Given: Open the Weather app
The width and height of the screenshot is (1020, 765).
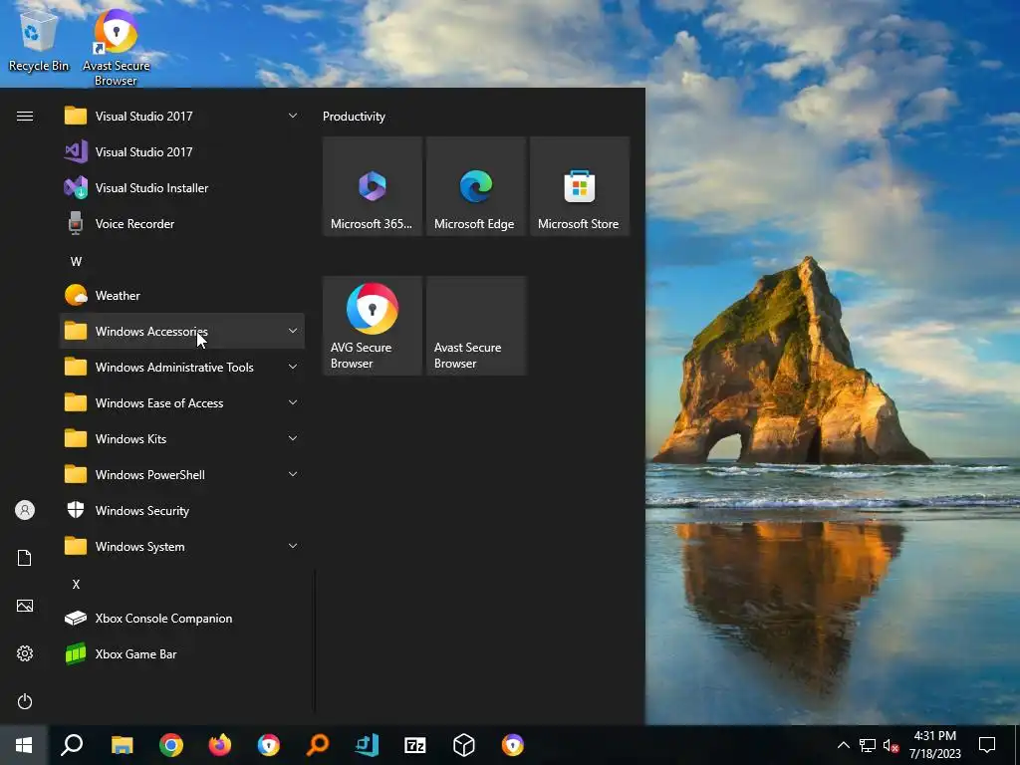Looking at the screenshot, I should point(182,295).
